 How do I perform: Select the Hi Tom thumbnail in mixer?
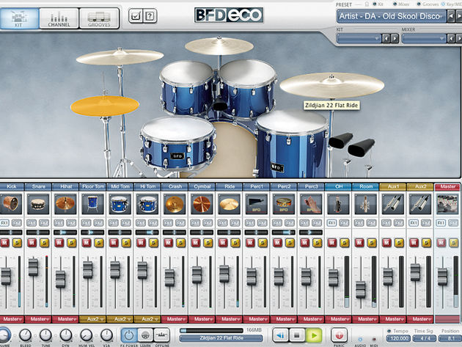coord(147,204)
